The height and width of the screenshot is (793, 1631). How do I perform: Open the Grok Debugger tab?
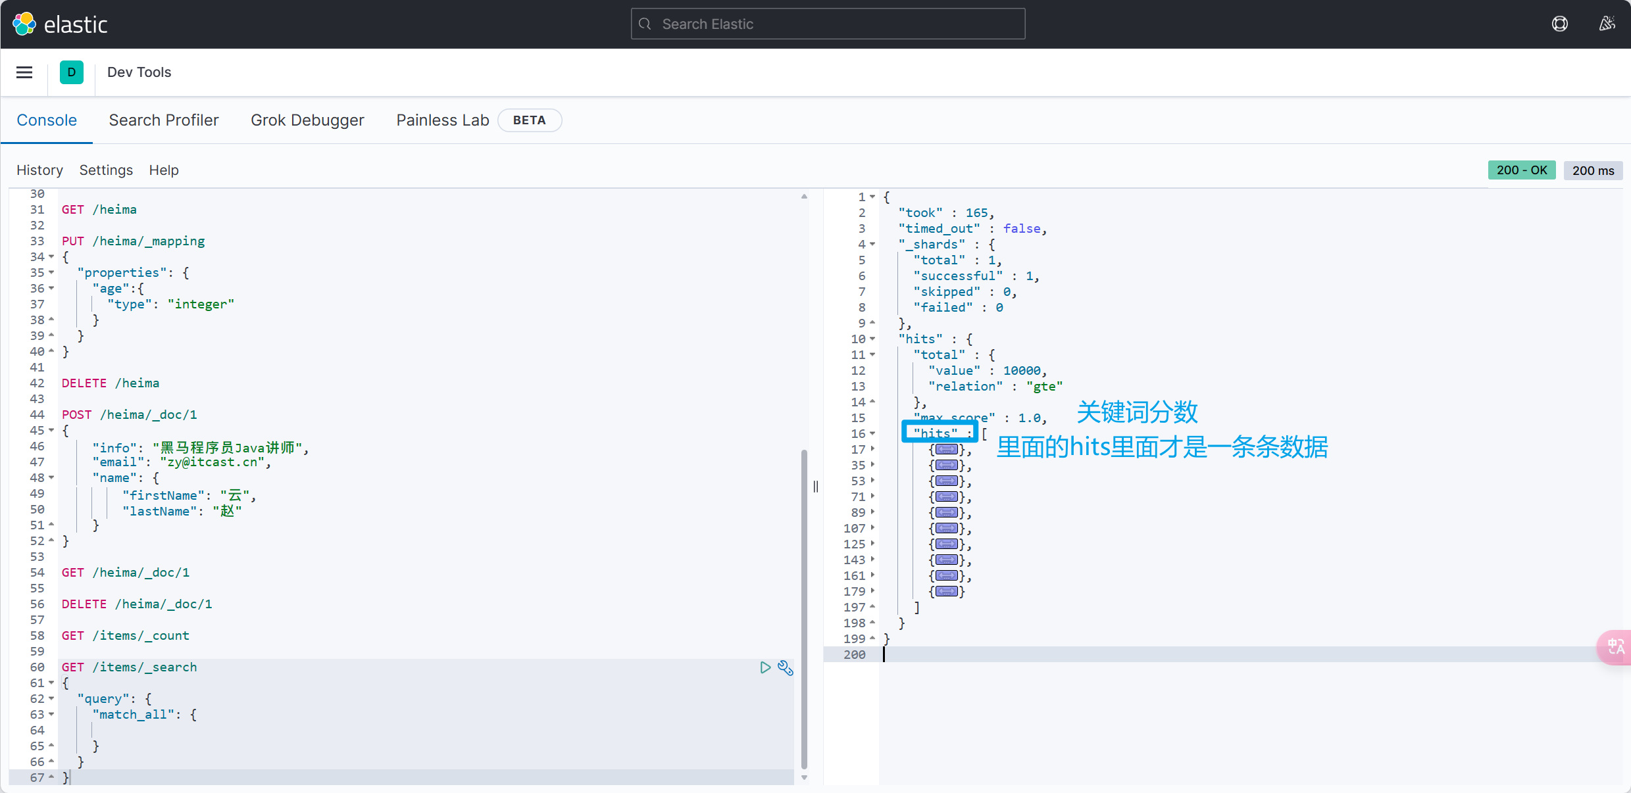pyautogui.click(x=307, y=120)
